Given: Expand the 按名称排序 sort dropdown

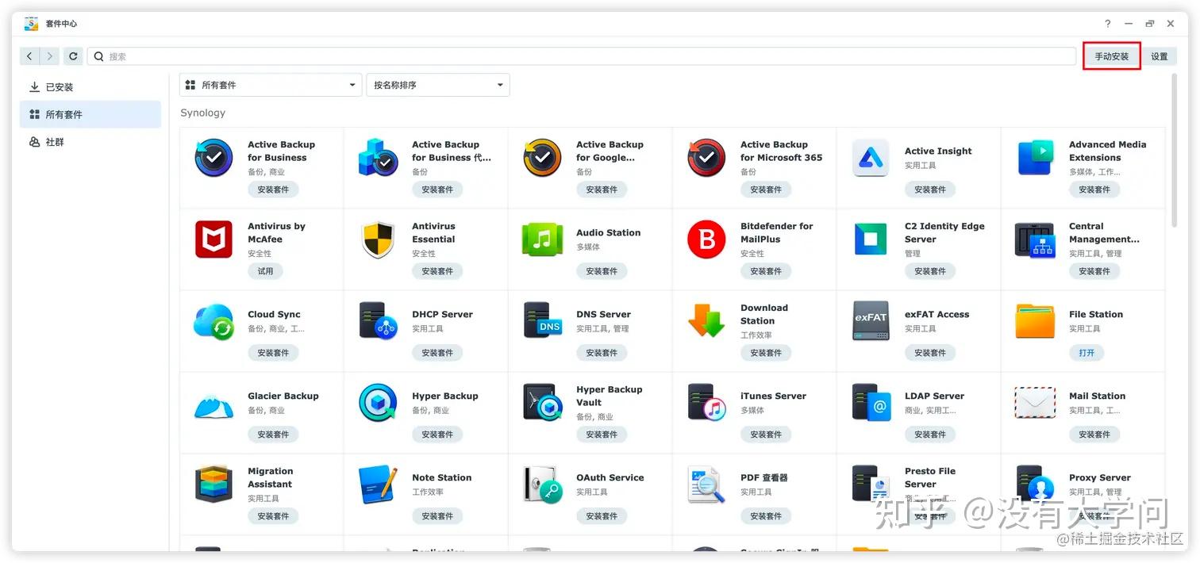Looking at the screenshot, I should coord(438,85).
